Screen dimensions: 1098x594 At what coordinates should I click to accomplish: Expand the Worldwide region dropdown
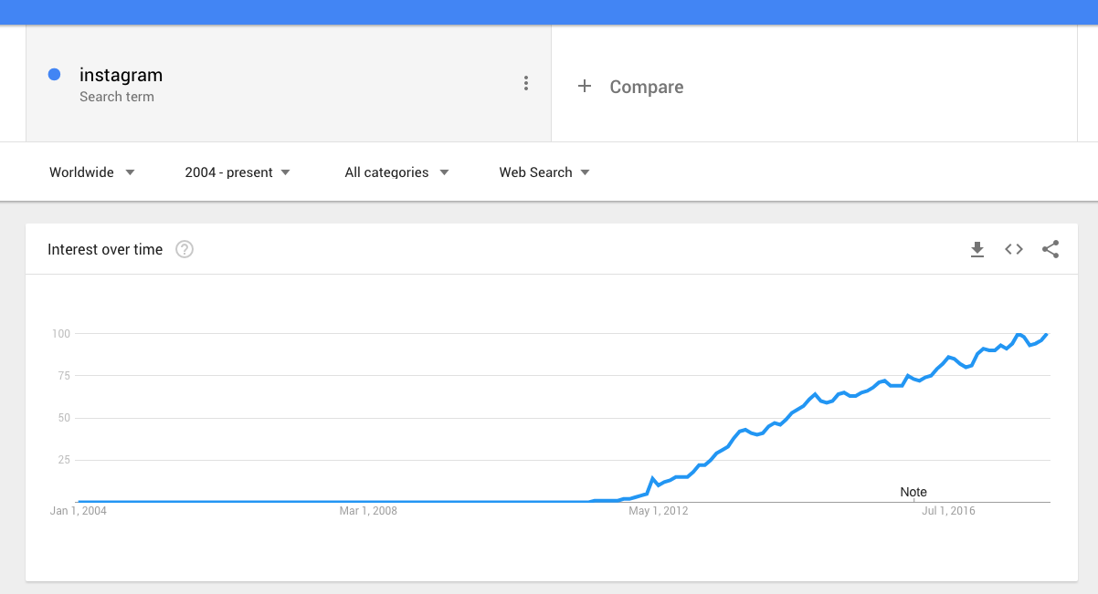tap(92, 172)
